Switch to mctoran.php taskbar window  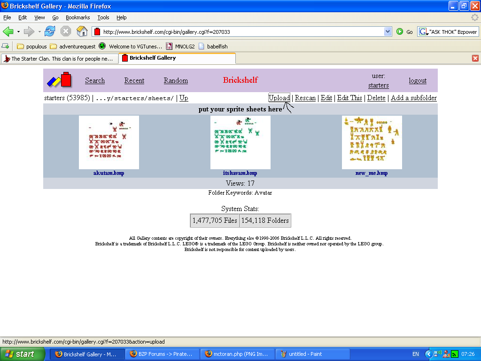[237, 354]
